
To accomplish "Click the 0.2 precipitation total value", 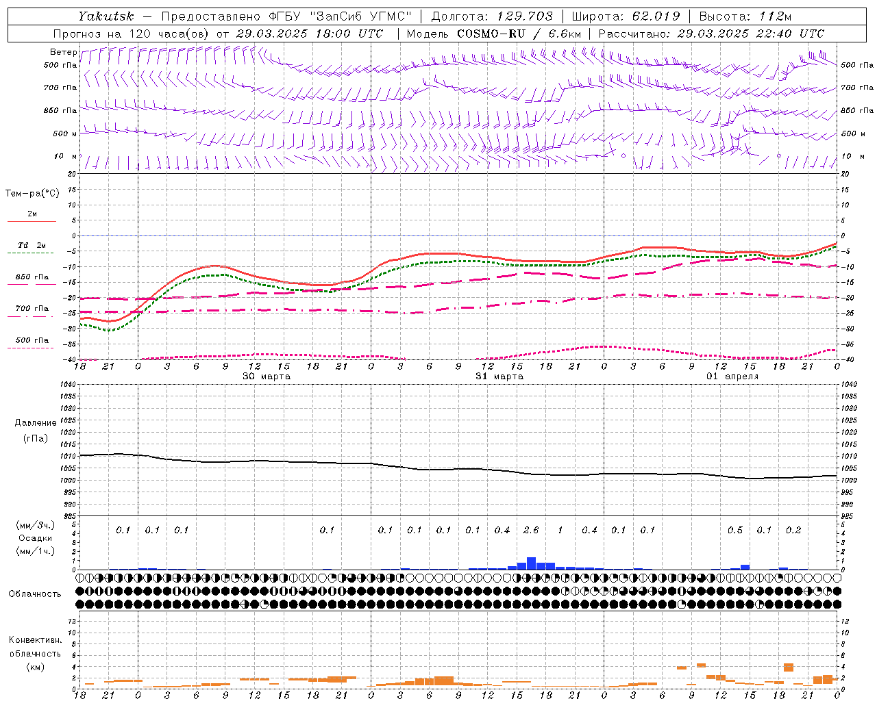I will (x=793, y=530).
